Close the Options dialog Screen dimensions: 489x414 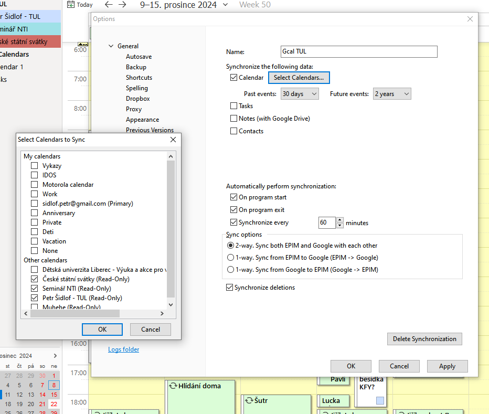click(x=470, y=19)
